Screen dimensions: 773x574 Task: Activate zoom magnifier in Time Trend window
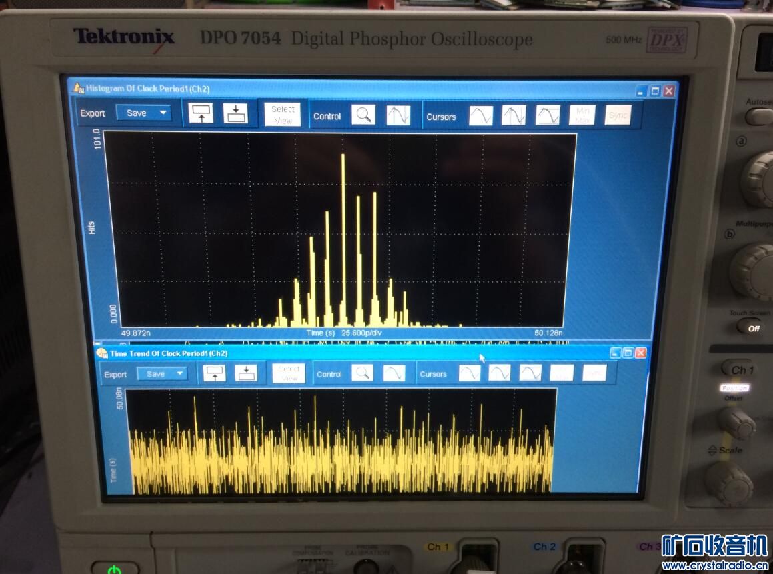click(x=362, y=373)
